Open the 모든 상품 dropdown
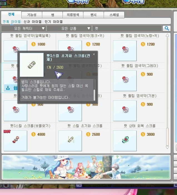 coord(69,28)
